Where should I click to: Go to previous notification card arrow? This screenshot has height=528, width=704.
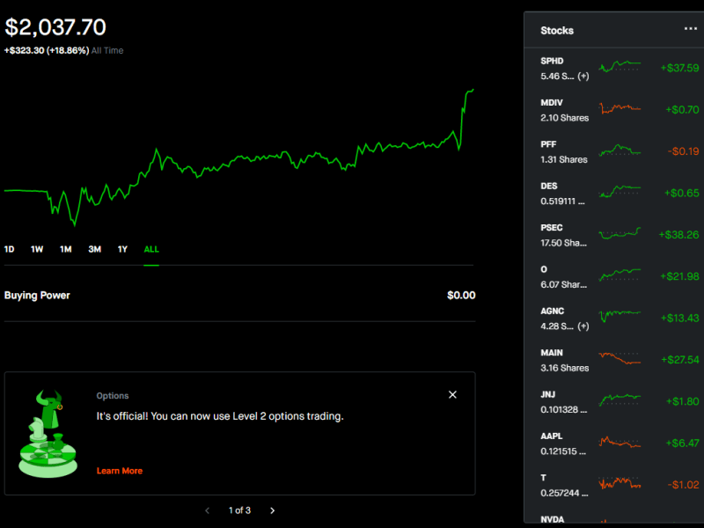click(x=207, y=510)
